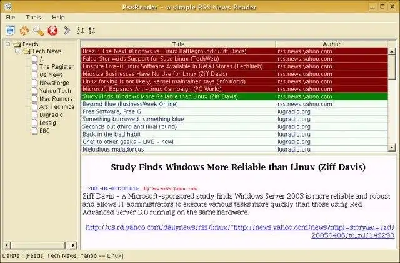Click the Author column header
400x263 pixels.
(331, 44)
